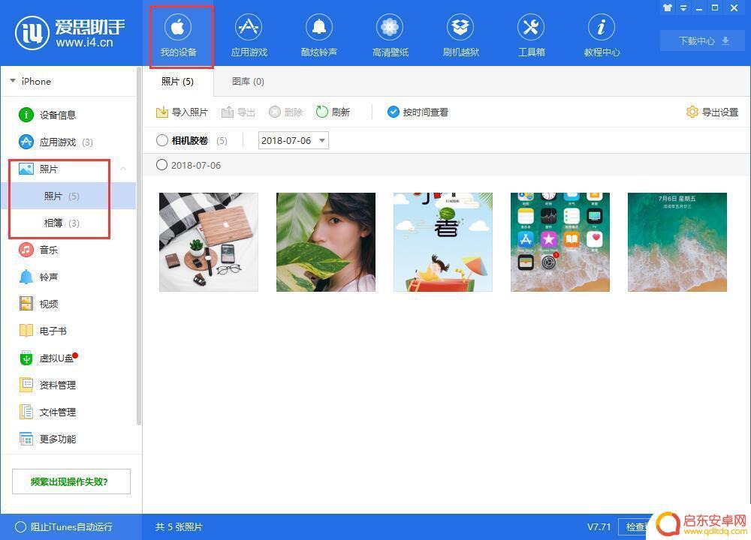This screenshot has width=751, height=540.
Task: Open 教程中心 tutorials
Action: point(602,36)
